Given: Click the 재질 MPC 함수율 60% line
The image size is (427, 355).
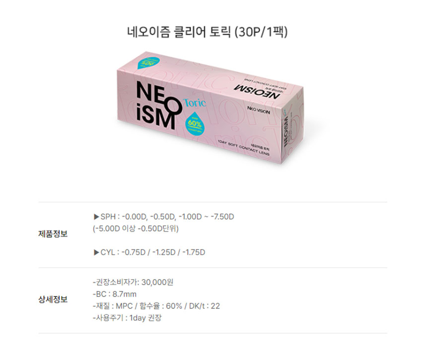Looking at the screenshot, I should tap(156, 306).
